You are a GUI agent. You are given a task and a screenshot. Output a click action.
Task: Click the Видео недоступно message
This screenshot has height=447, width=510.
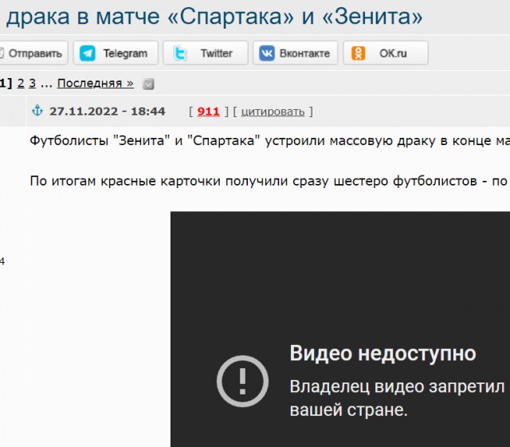[x=382, y=353]
